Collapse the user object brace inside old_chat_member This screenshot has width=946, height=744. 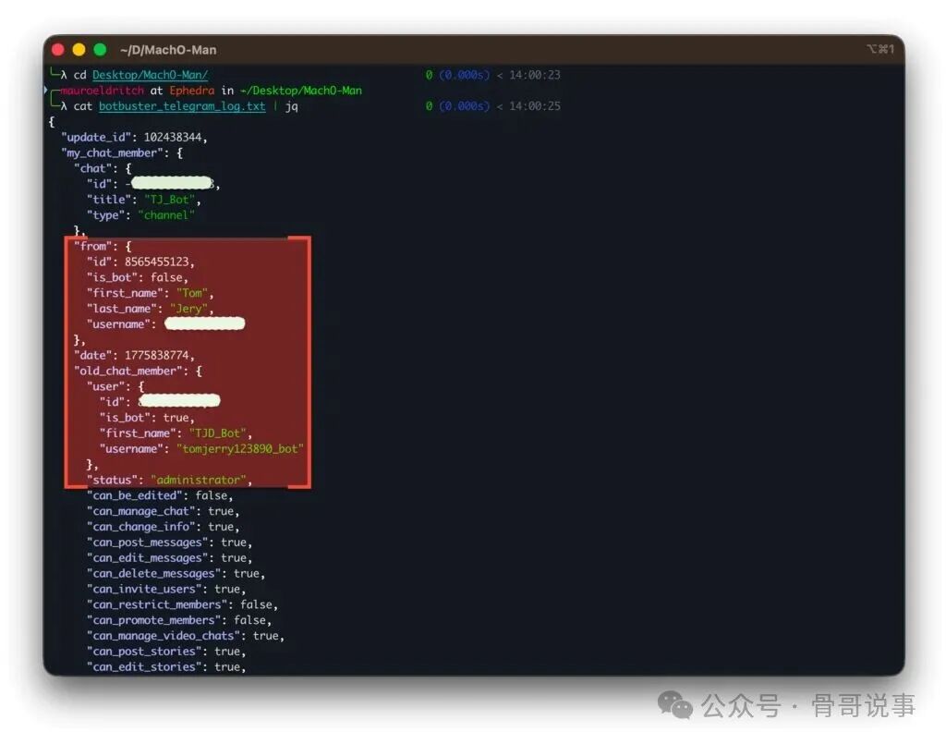(x=139, y=385)
